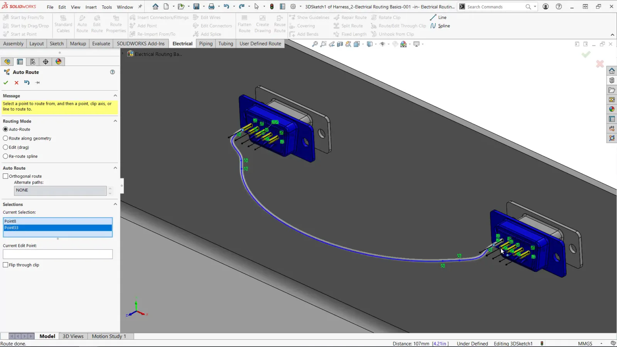
Task: Click the Home icon in top toolbar
Action: [155, 7]
